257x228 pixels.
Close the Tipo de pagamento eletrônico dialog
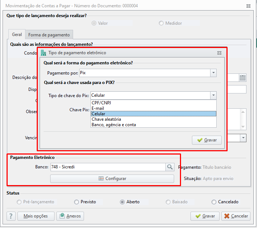219,53
